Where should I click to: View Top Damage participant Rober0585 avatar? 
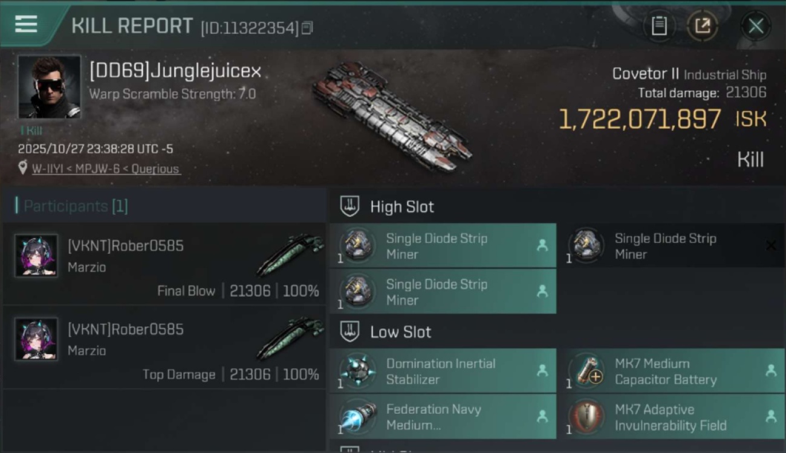point(36,339)
